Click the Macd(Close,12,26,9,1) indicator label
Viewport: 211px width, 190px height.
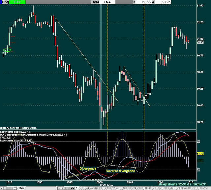(x=33, y=135)
